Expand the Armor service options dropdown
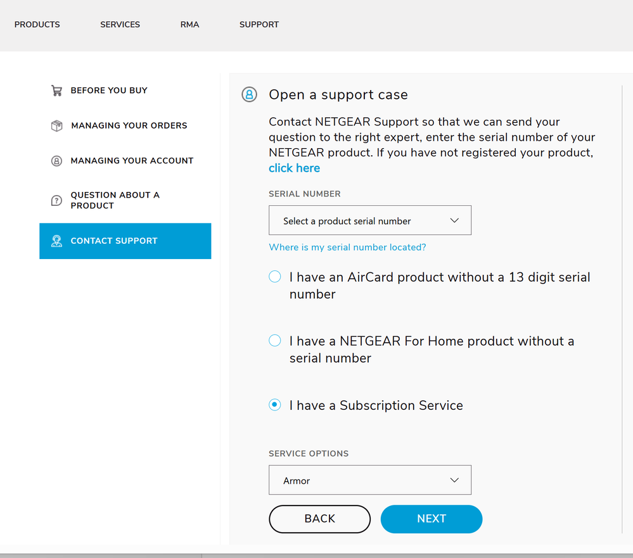 click(370, 479)
